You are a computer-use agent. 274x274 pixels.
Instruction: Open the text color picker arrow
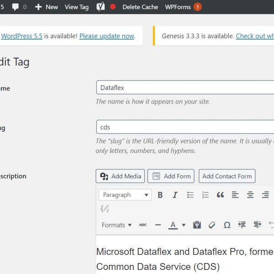(x=184, y=225)
